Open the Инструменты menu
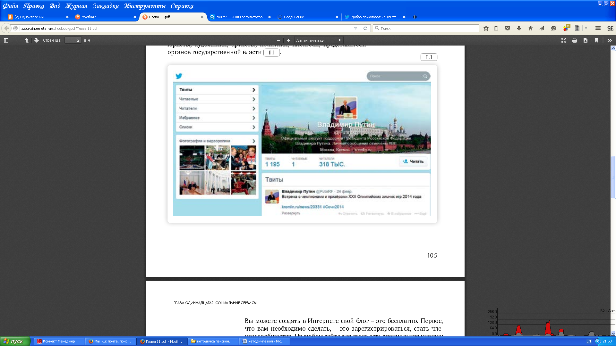616x346 pixels. coord(145,6)
